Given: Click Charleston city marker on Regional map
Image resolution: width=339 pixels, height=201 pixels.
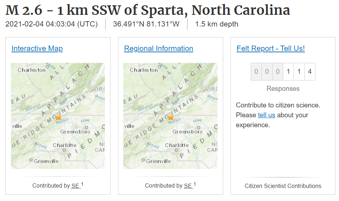Looking at the screenshot, I should click(x=160, y=67).
